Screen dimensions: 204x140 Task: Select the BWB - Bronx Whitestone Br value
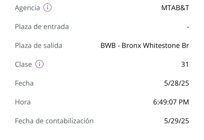(x=145, y=45)
